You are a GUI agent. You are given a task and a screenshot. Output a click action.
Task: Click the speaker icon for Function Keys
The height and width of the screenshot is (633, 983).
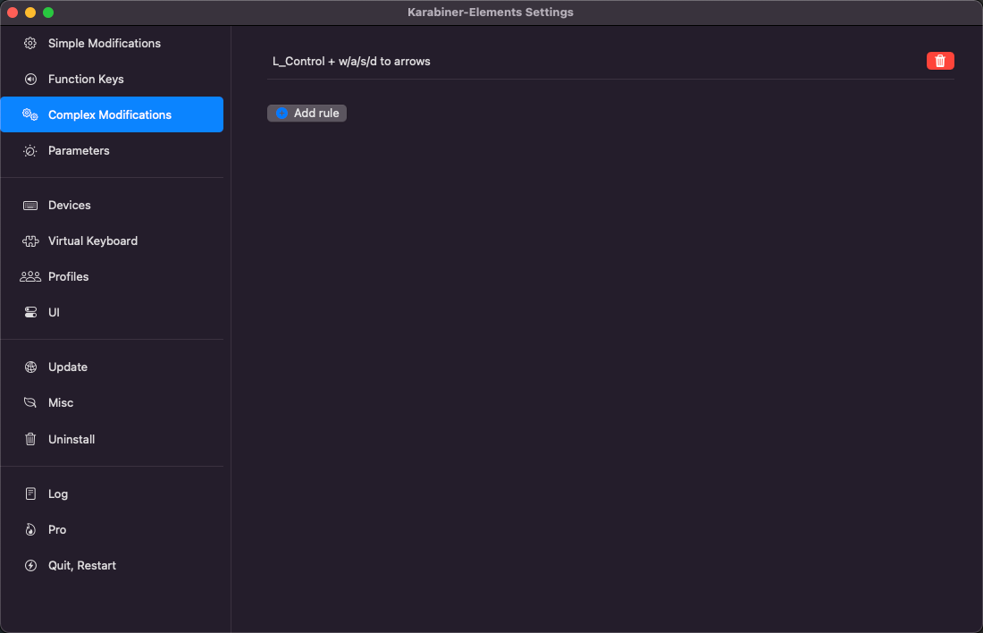pos(30,79)
